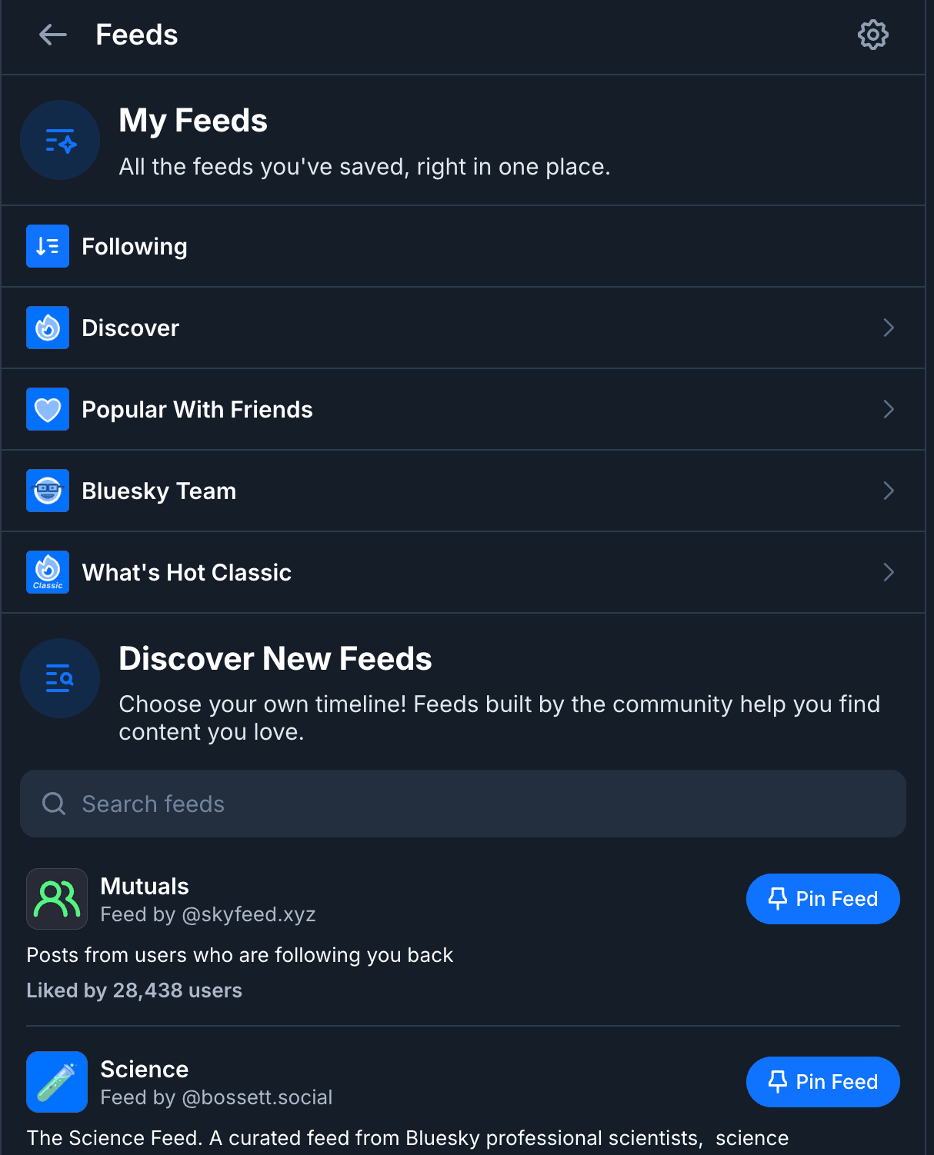Select the Bluesky Team feed label
The image size is (934, 1155).
tap(159, 491)
